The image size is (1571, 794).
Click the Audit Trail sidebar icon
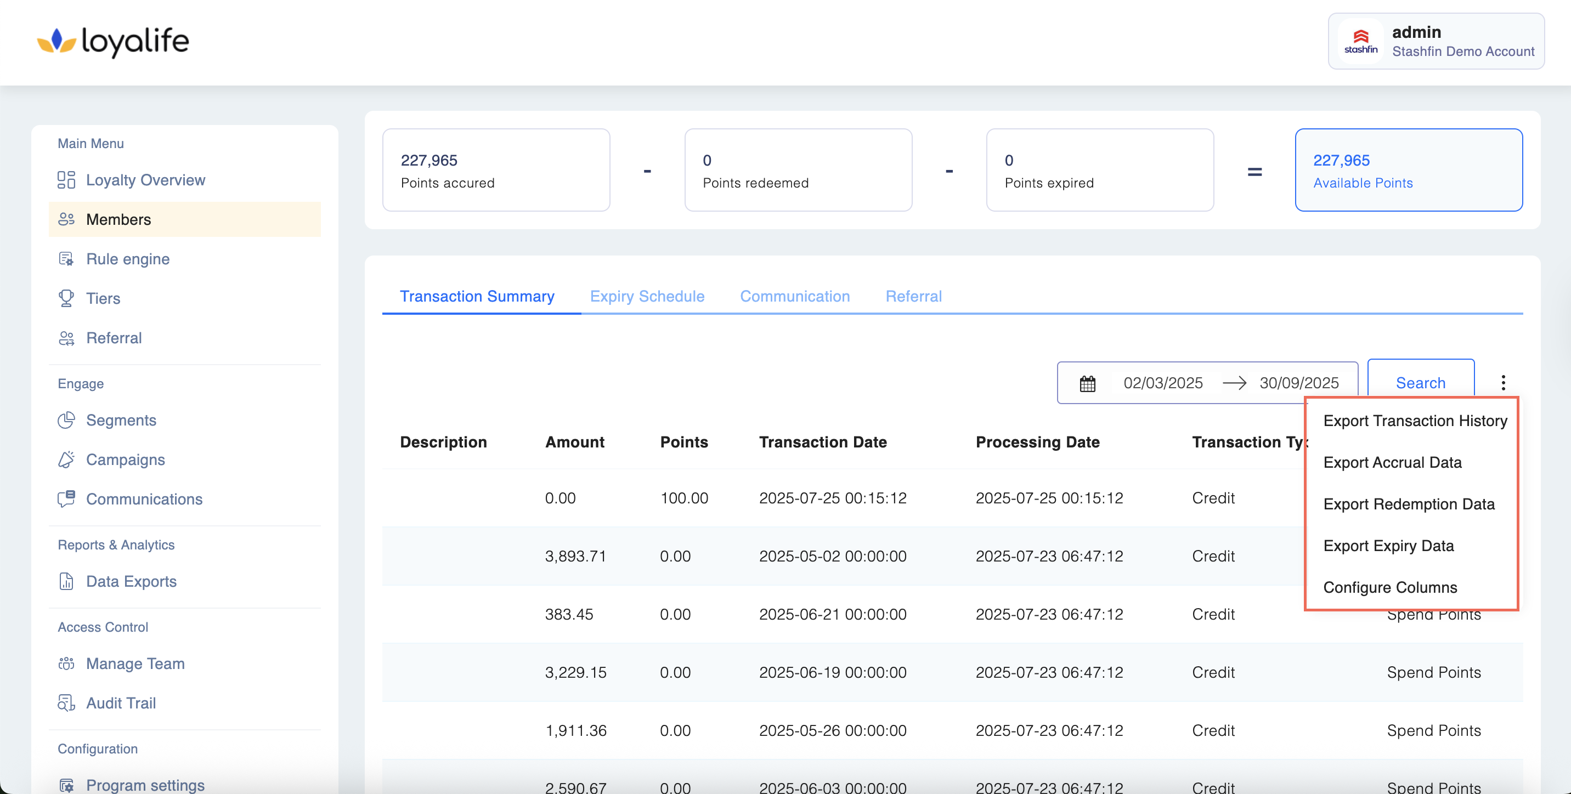(x=66, y=702)
